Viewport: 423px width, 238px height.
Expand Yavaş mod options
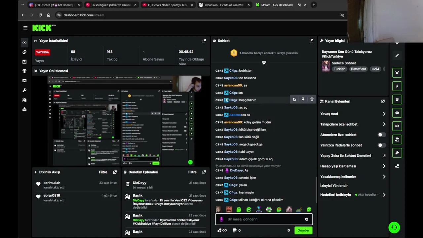[384, 114]
